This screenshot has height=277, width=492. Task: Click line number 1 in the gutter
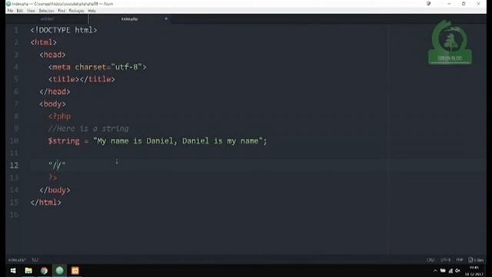(x=16, y=30)
